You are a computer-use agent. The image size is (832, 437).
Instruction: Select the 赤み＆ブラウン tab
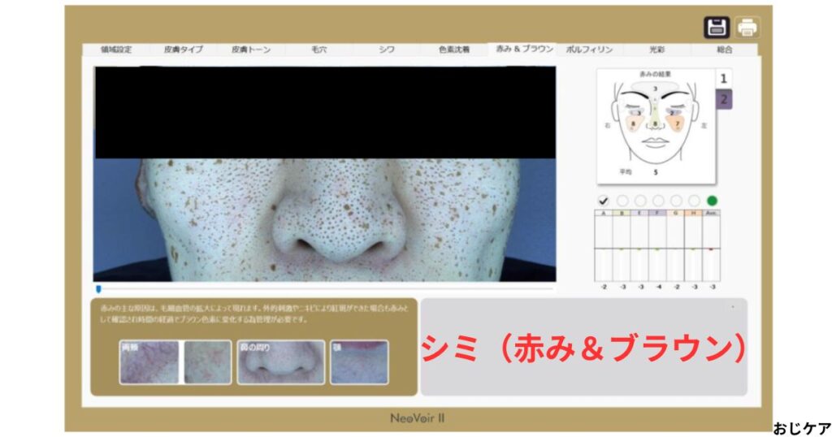click(522, 49)
